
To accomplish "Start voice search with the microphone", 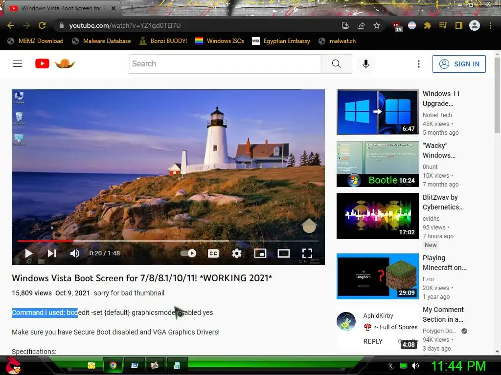I will point(366,64).
